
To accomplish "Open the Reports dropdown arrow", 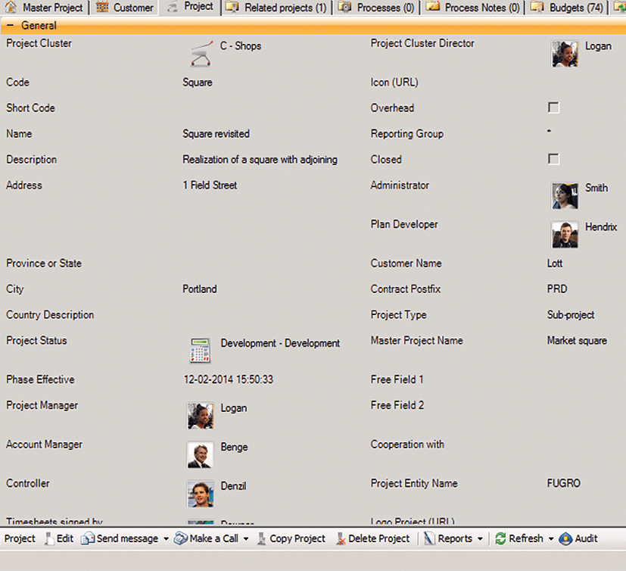I will tap(480, 538).
